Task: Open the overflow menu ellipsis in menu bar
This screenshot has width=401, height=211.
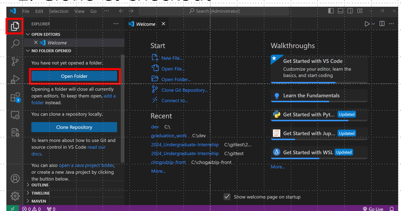Action: [106, 11]
